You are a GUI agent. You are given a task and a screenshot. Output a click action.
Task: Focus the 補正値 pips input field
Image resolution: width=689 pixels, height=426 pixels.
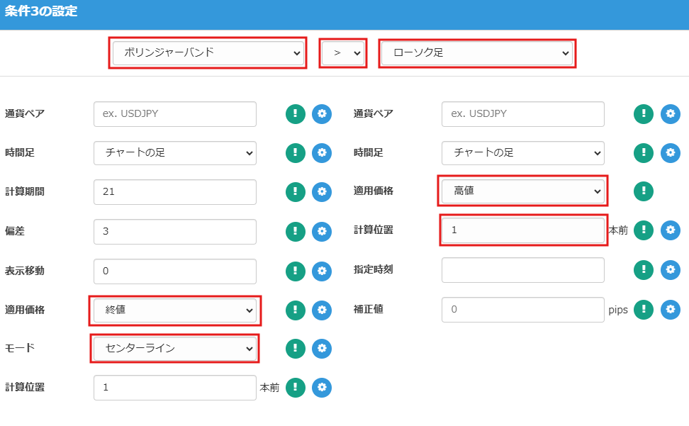point(522,309)
